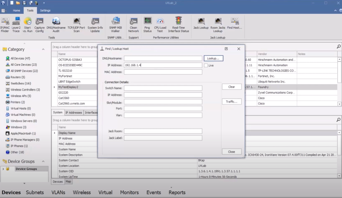Click device grid scroll down arrow
The image size is (342, 198).
(339, 104)
